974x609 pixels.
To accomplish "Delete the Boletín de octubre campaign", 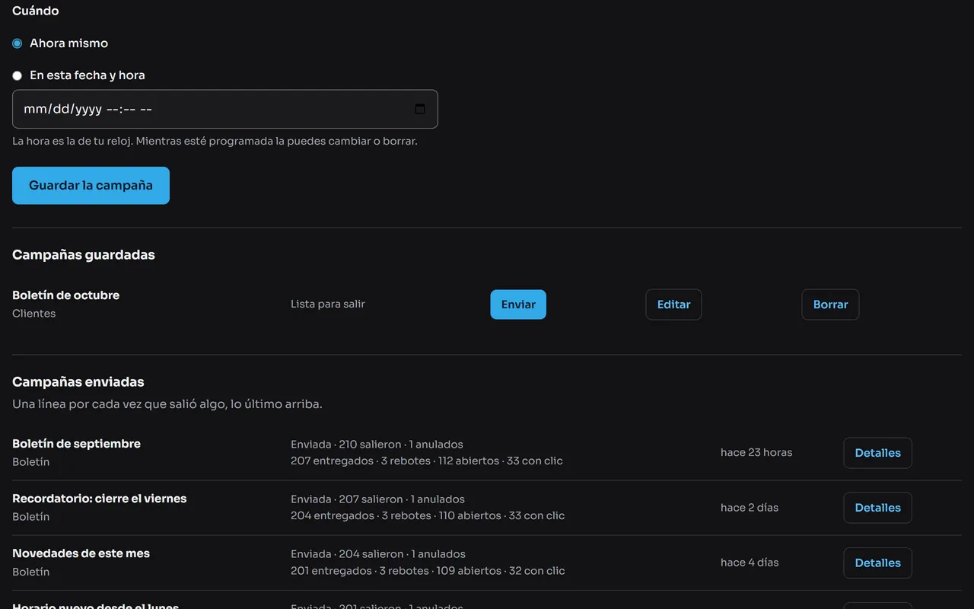I will [x=830, y=304].
